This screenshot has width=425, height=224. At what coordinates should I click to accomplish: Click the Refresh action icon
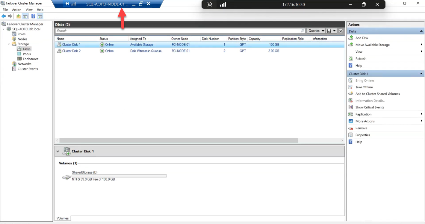pos(350,59)
